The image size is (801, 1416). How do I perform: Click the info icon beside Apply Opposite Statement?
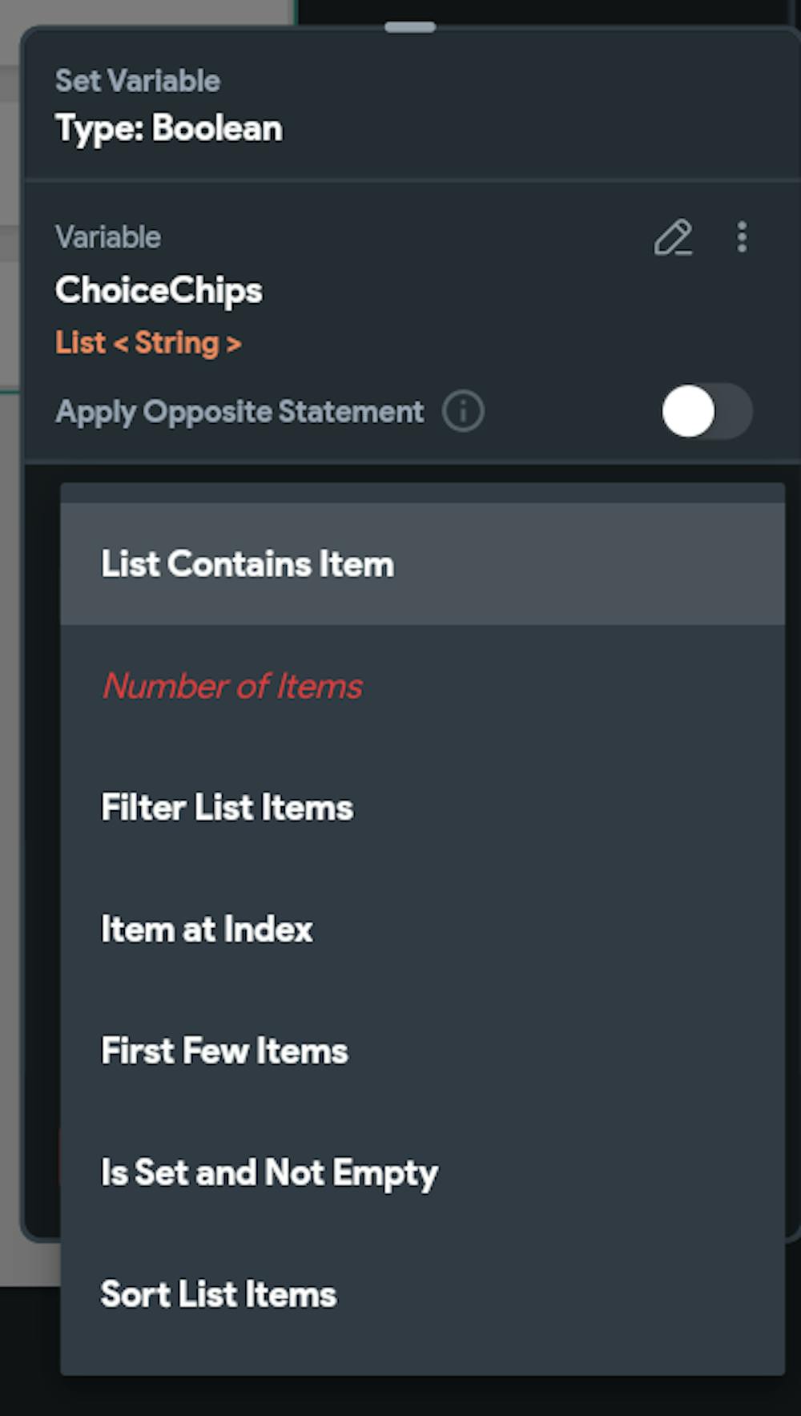[463, 412]
